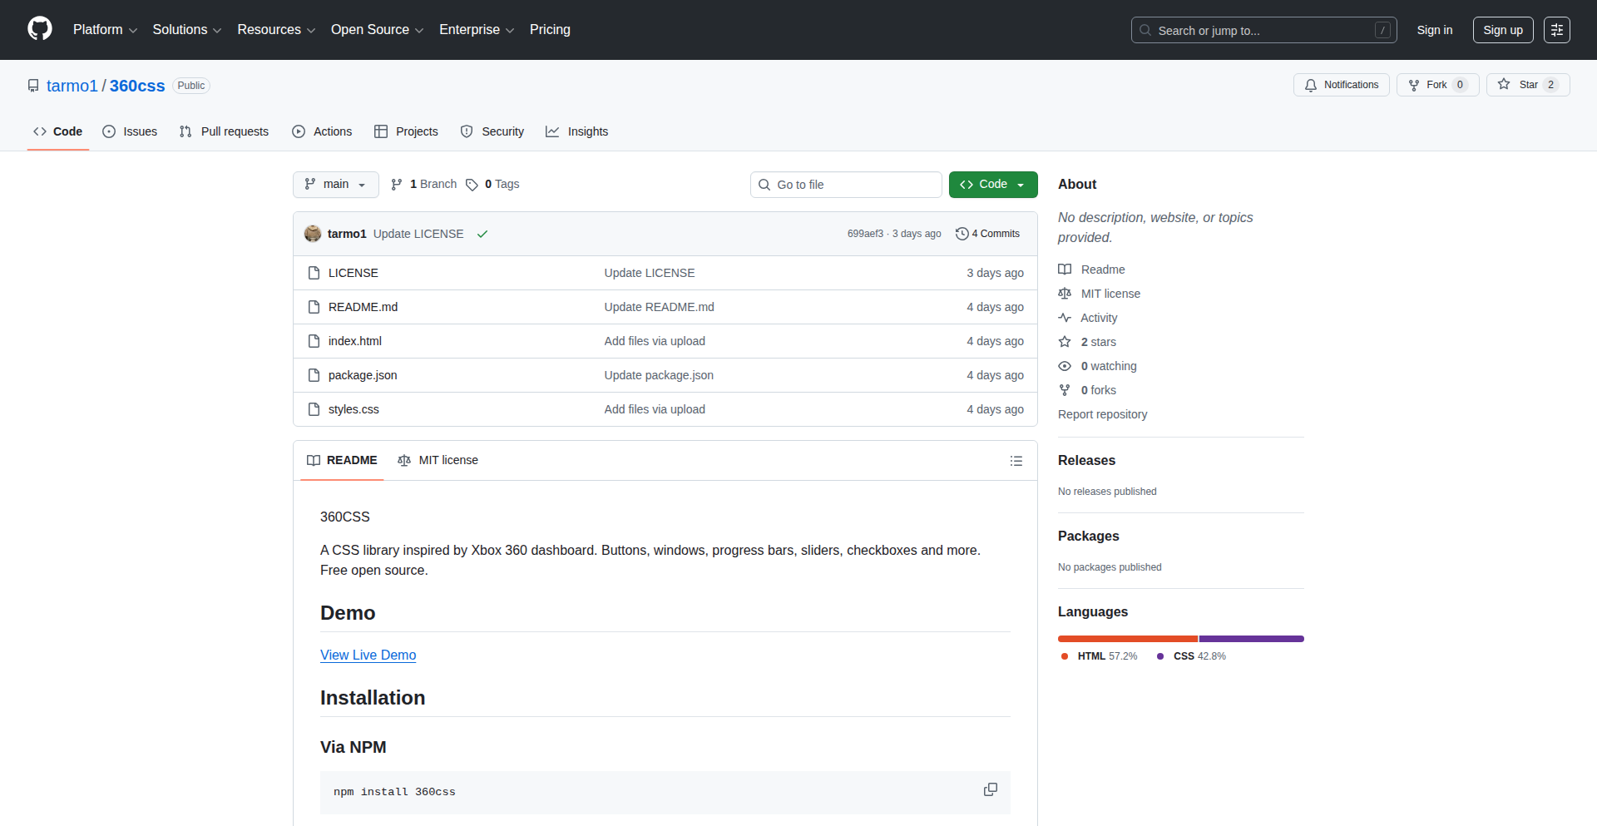Viewport: 1597px width, 826px height.
Task: Open Notifications bell button
Action: pos(1341,85)
